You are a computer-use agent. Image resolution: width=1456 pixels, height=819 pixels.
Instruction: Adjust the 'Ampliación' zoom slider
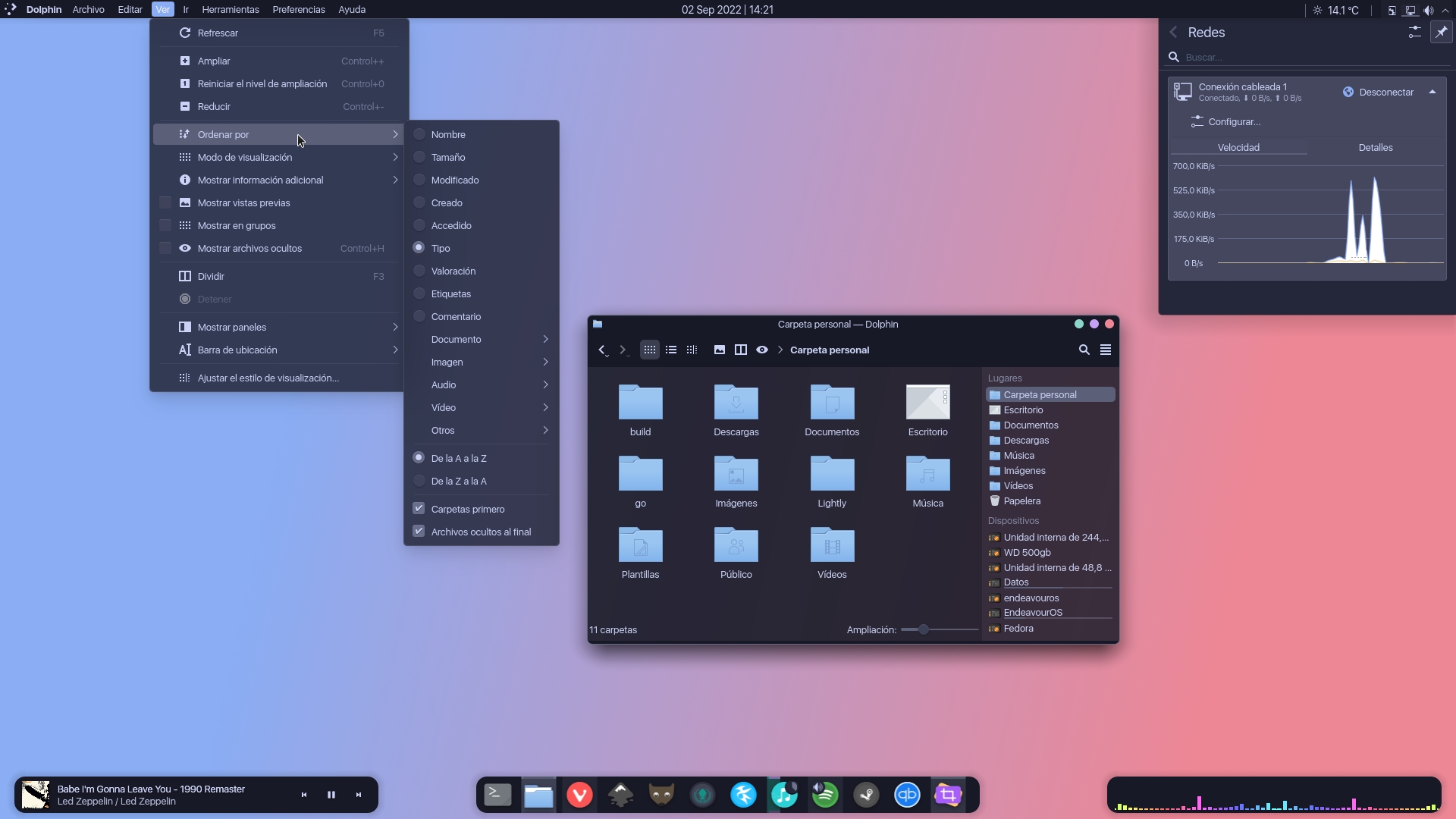pos(922,629)
